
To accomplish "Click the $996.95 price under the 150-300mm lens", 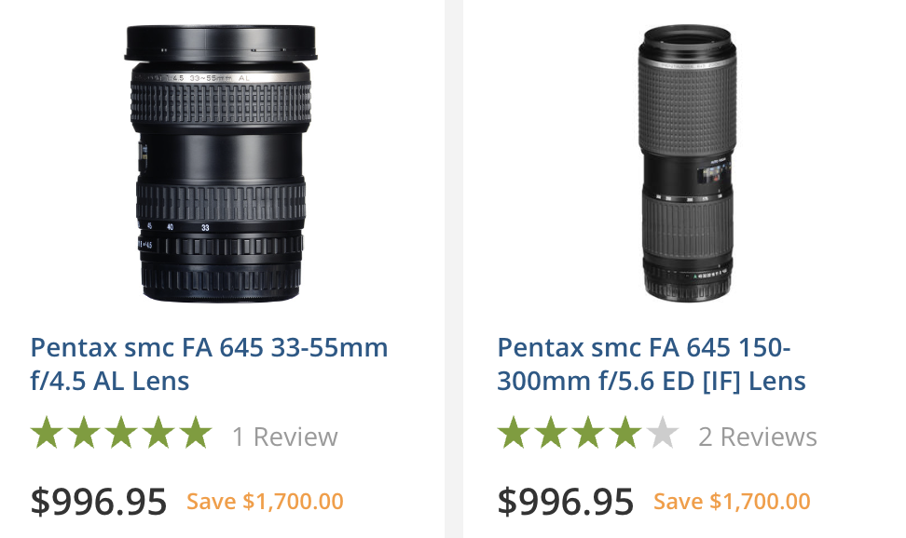I will 565,501.
